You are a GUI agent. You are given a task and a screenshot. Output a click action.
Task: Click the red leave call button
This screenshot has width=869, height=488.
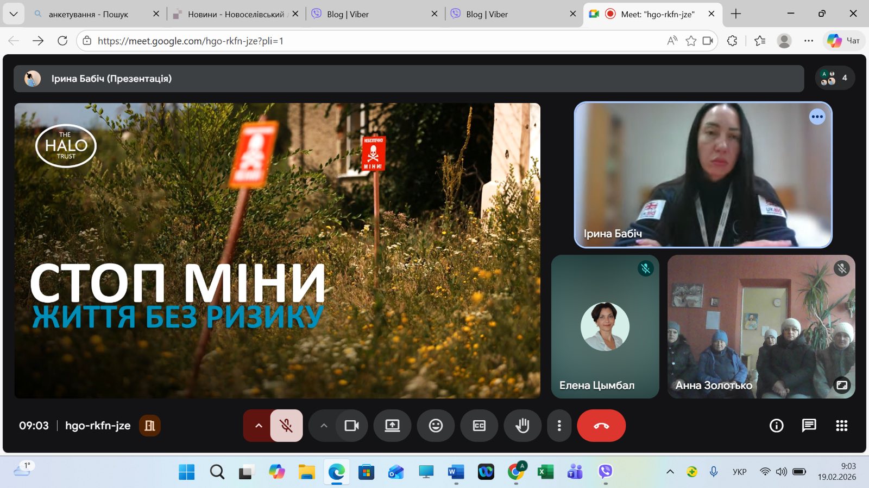[x=601, y=426]
